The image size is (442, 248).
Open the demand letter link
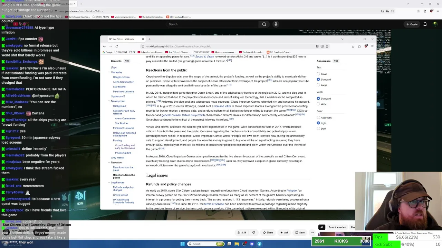(x=222, y=106)
